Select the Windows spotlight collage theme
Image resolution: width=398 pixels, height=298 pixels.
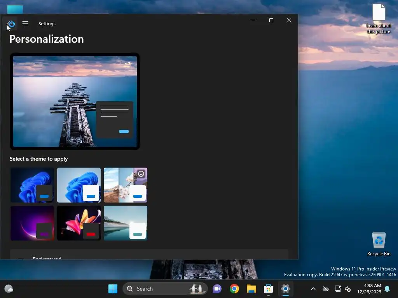pos(126,185)
